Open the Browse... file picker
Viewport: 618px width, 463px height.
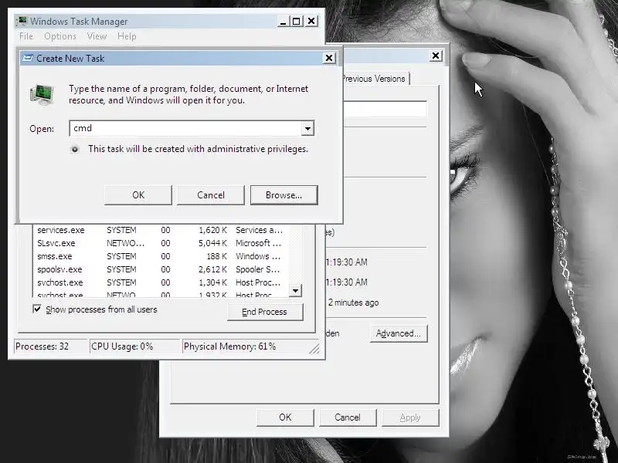point(284,195)
